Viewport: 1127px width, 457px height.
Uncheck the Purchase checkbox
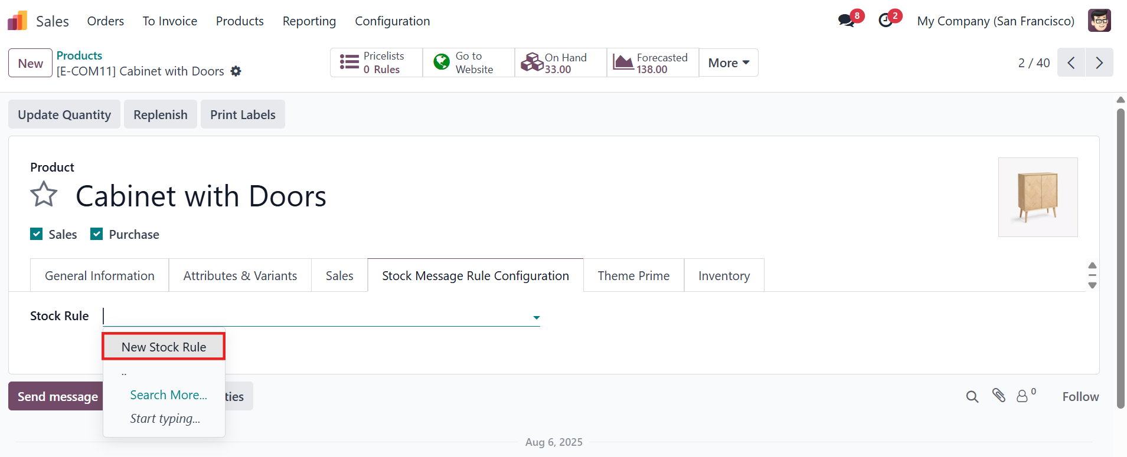click(97, 234)
